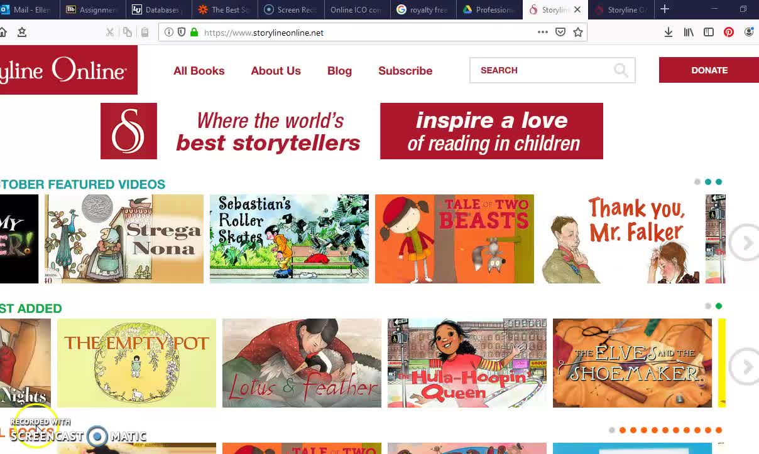The width and height of the screenshot is (759, 454).
Task: Open the bookmarks menu star icon beside Home
Action: tap(22, 32)
